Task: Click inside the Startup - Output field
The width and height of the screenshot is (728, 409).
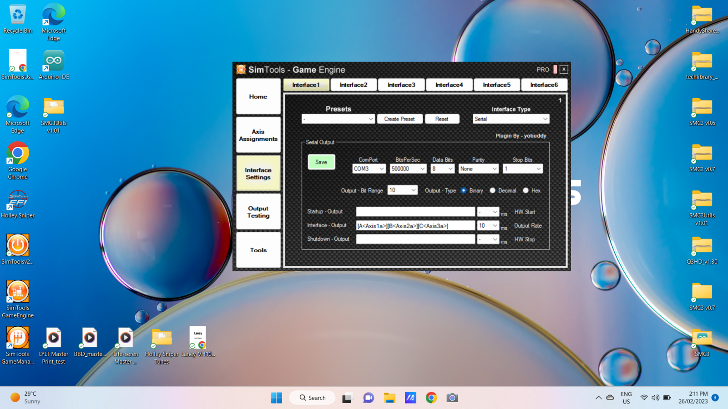Action: [415, 211]
